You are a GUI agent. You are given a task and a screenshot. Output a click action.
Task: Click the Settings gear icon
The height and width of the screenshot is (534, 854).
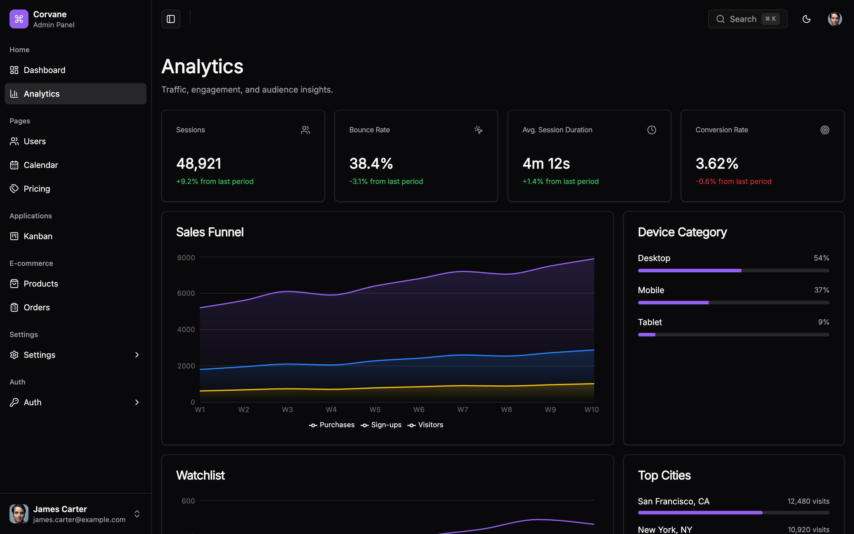(14, 355)
